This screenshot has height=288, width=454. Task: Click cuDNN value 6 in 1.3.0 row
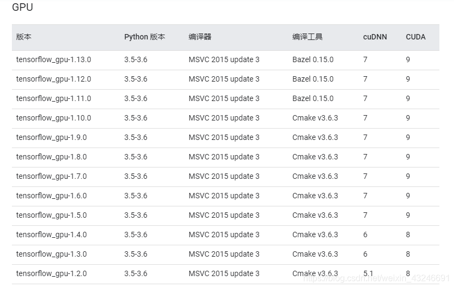(x=365, y=254)
